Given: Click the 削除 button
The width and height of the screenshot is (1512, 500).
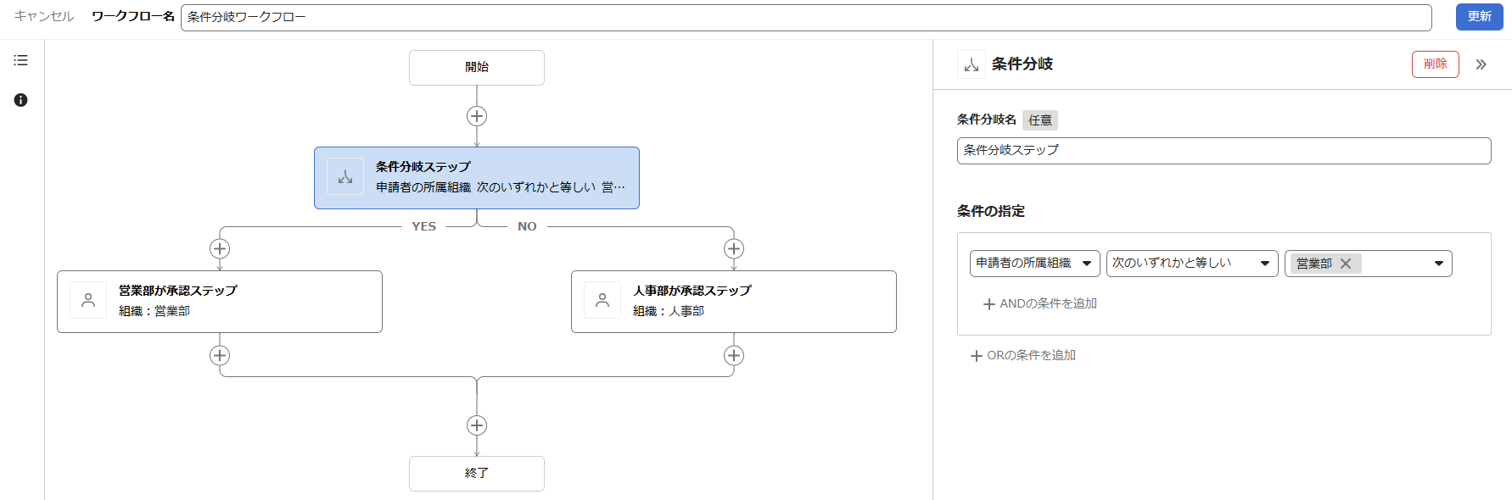Looking at the screenshot, I should coord(1435,64).
